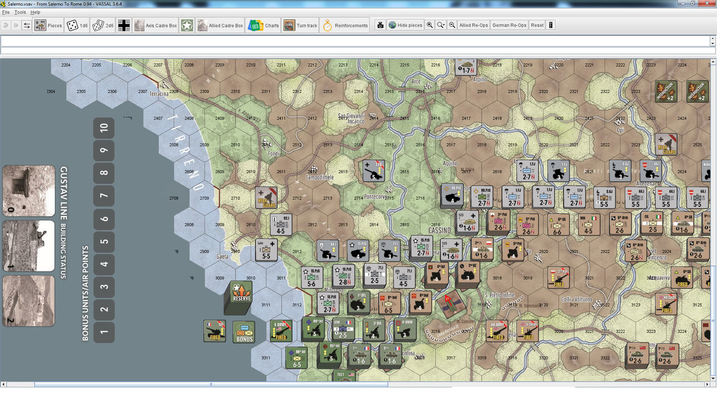
Task: Click box 5 on Bonus Units track
Action: [104, 241]
